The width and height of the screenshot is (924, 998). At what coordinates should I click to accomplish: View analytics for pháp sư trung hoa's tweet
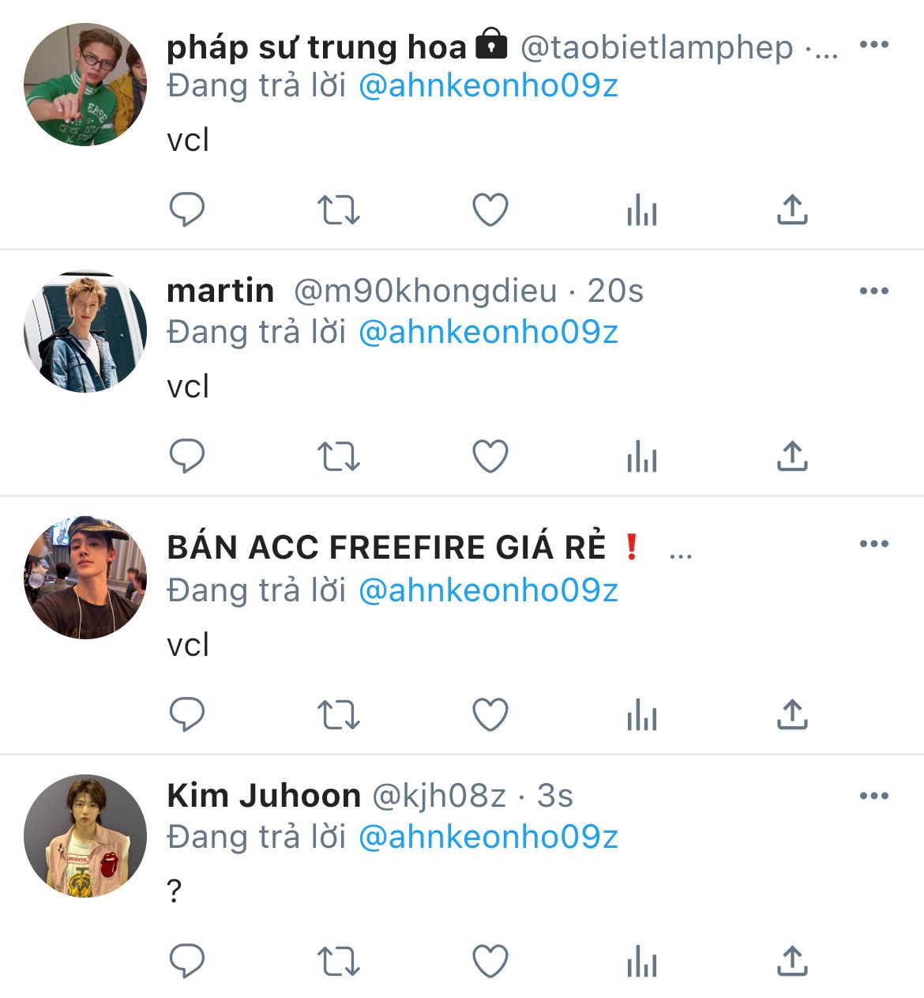[x=641, y=210]
